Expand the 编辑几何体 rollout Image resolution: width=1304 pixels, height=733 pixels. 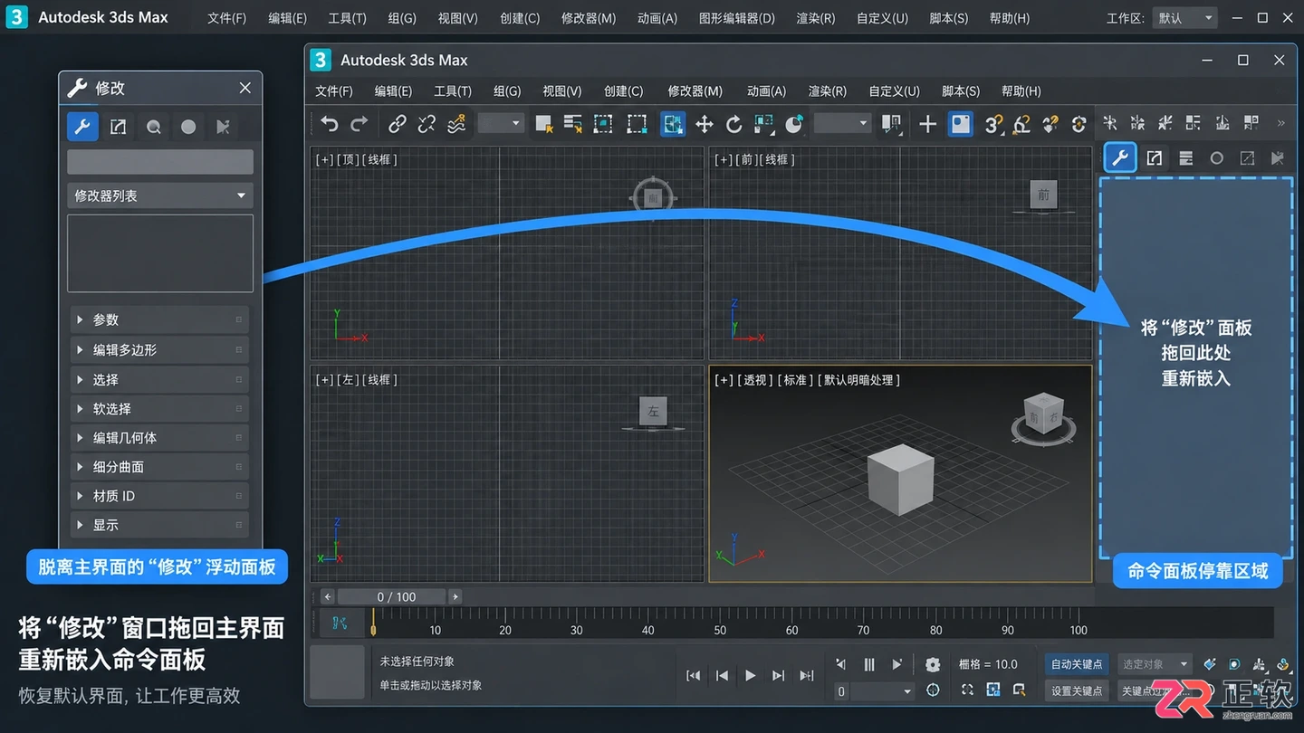tap(159, 437)
